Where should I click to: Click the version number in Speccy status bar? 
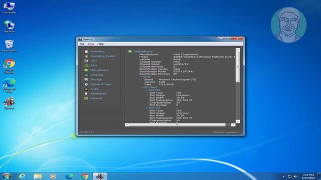[x=87, y=132]
